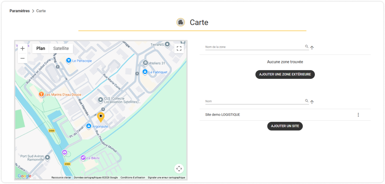Click purple camera marker near canal
The height and width of the screenshot is (184, 385).
[65, 153]
